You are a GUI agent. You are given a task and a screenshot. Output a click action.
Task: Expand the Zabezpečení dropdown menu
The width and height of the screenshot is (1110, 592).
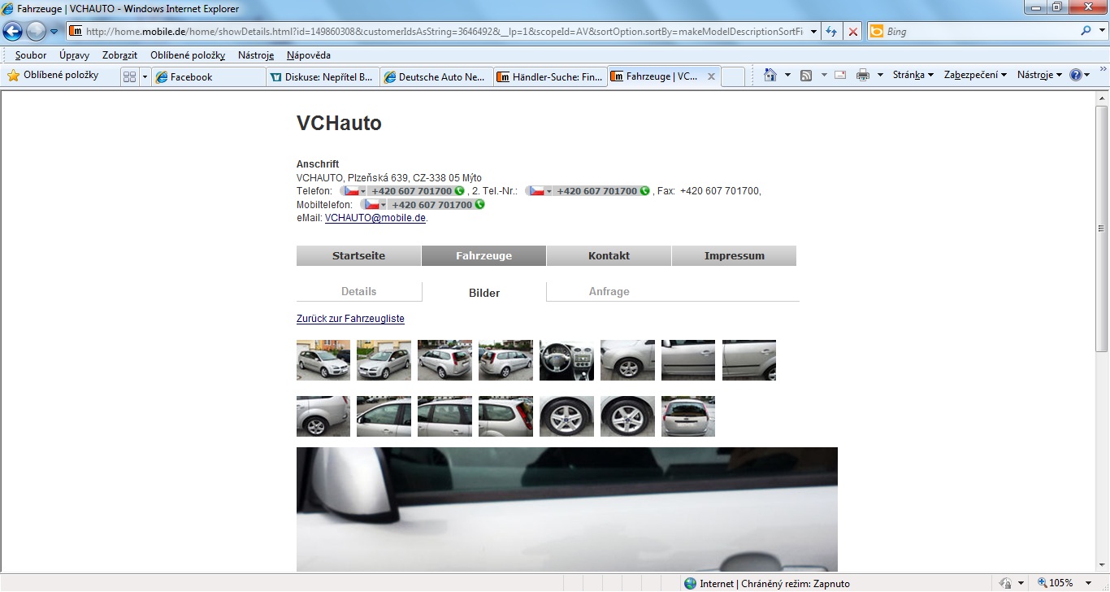975,75
